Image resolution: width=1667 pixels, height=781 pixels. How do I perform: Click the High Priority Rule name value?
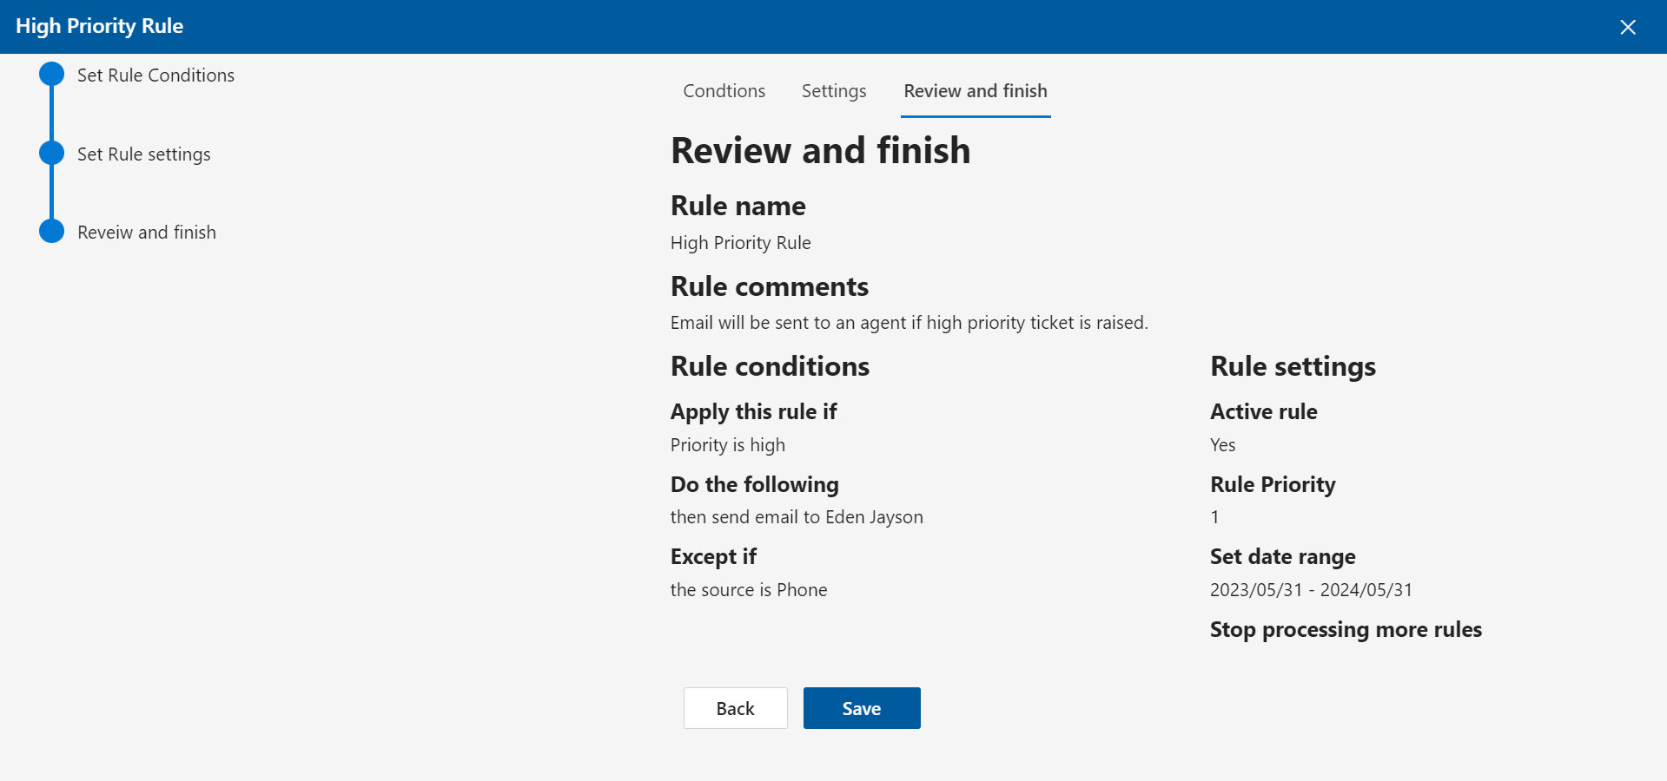(741, 243)
